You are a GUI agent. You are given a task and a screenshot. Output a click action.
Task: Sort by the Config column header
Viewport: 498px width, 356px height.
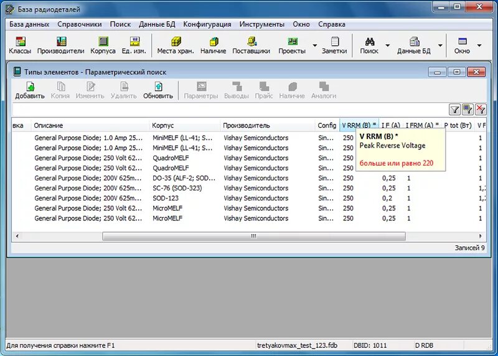pos(327,126)
